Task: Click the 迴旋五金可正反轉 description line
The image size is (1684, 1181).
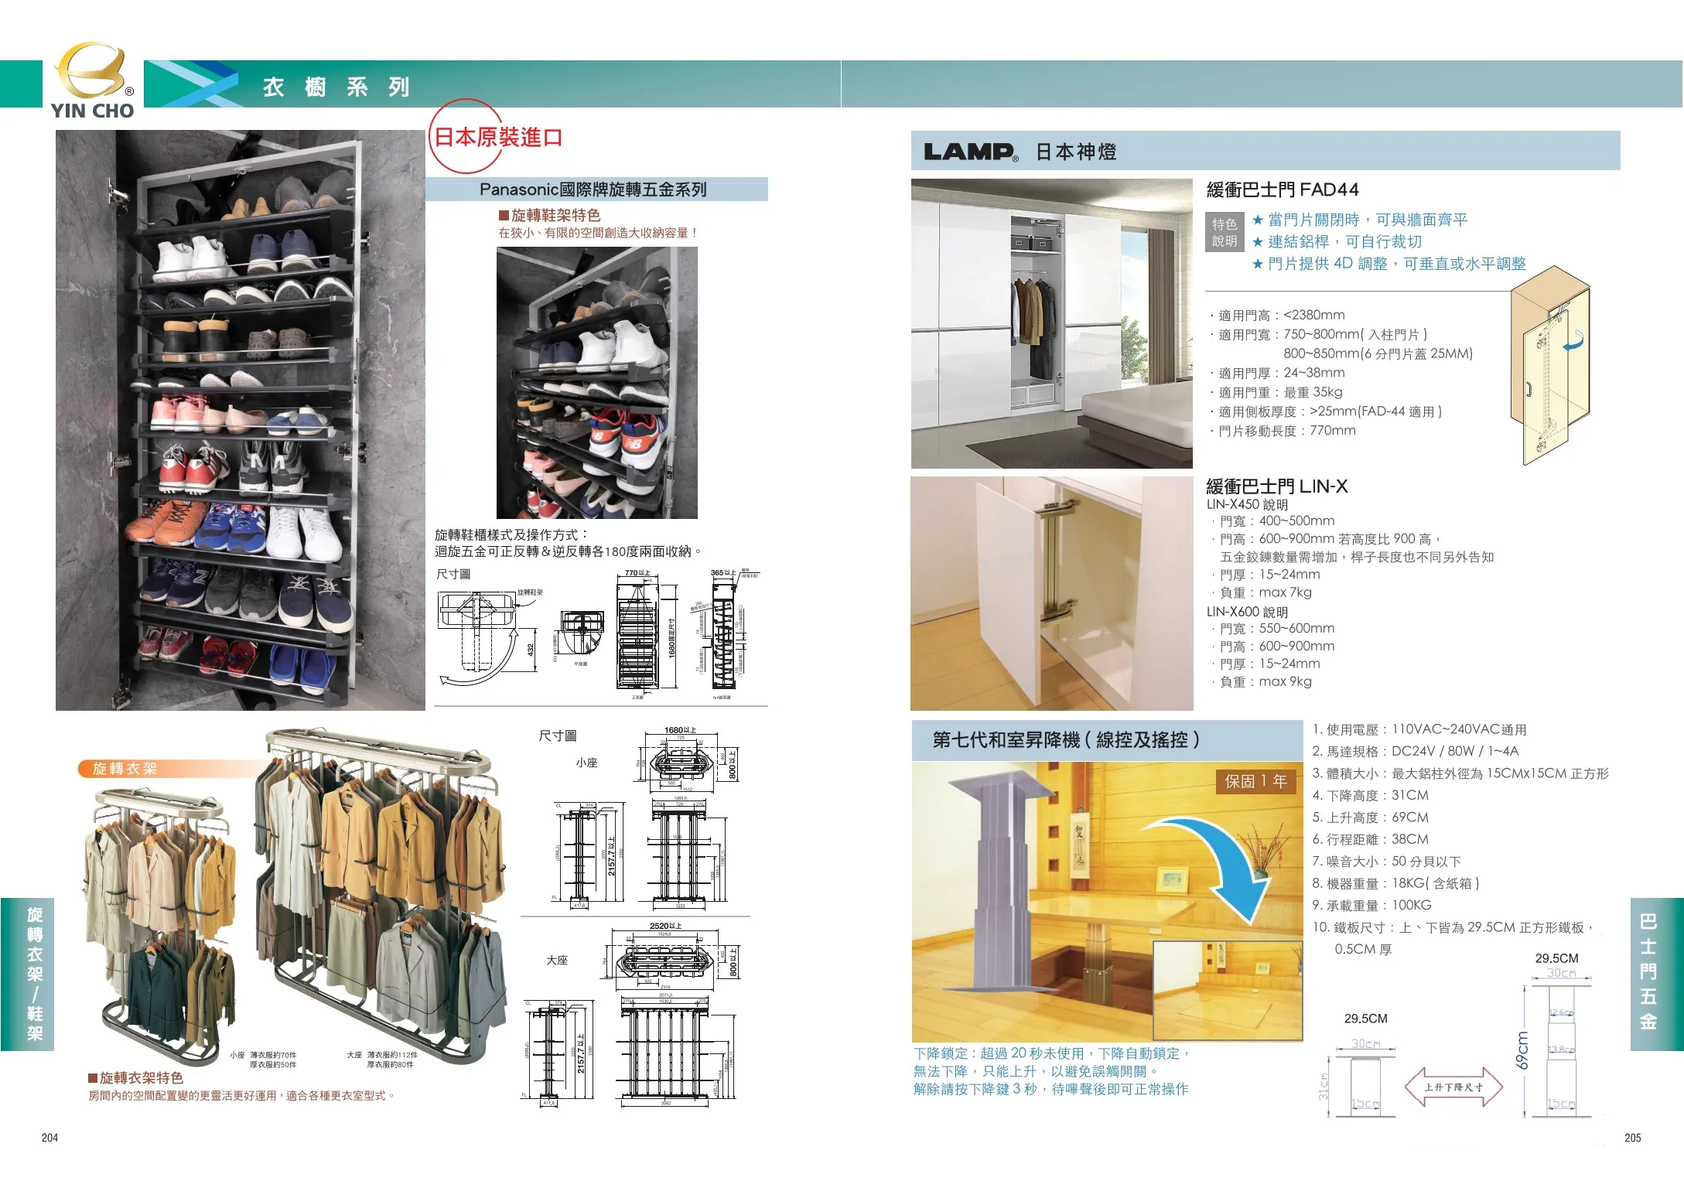Action: (569, 551)
